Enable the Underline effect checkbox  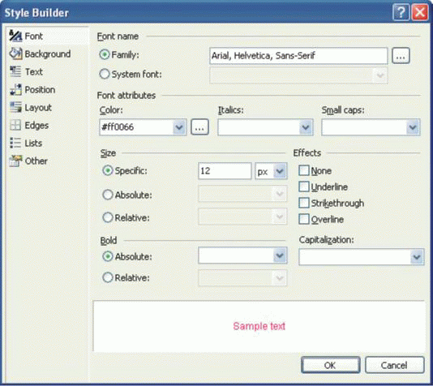point(304,187)
